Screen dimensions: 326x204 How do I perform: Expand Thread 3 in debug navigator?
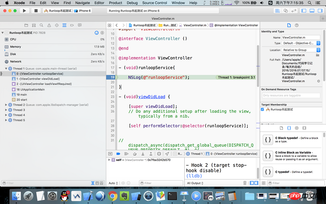click(6, 110)
